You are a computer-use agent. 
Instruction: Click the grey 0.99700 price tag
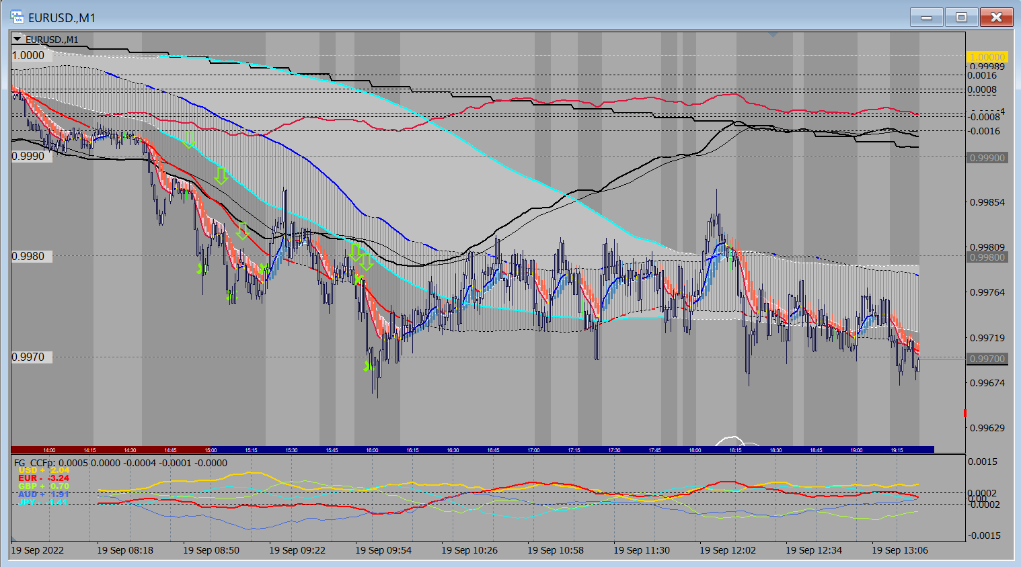point(987,359)
